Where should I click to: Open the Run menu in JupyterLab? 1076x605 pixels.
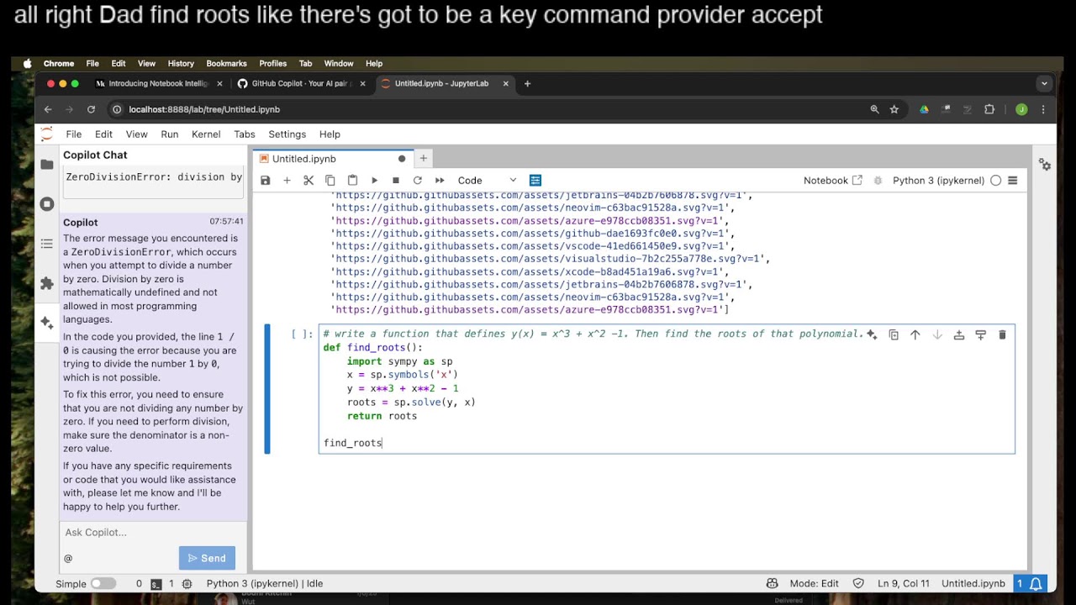click(x=170, y=134)
